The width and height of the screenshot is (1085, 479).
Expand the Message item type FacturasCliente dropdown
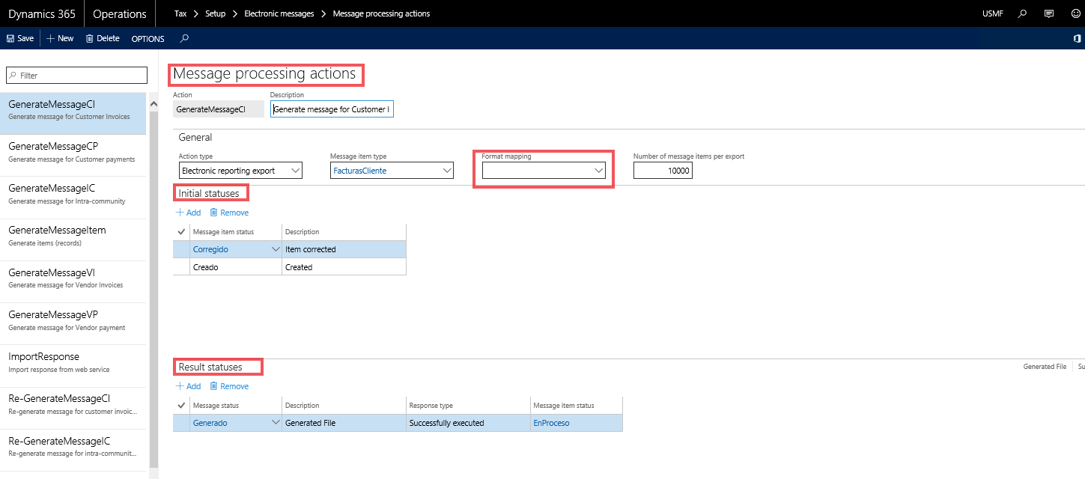pyautogui.click(x=447, y=171)
